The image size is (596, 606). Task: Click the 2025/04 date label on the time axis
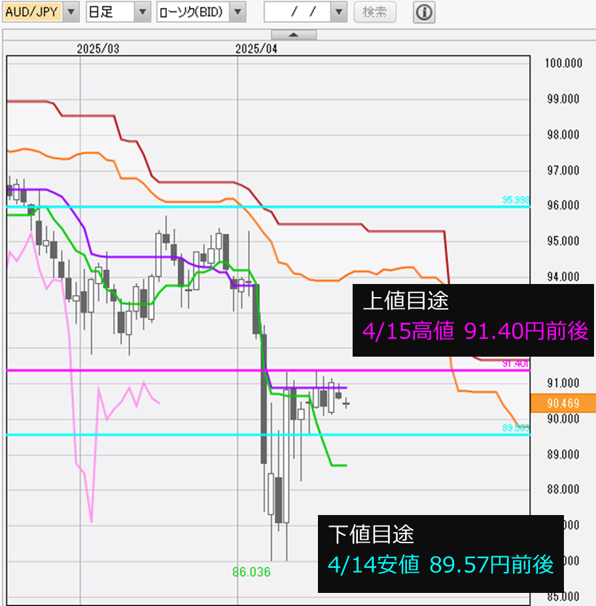256,48
